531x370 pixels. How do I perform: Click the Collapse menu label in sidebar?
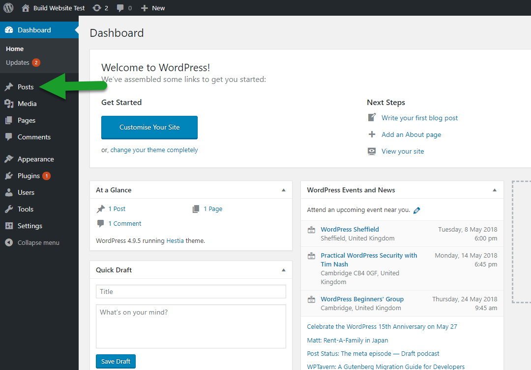(x=38, y=242)
